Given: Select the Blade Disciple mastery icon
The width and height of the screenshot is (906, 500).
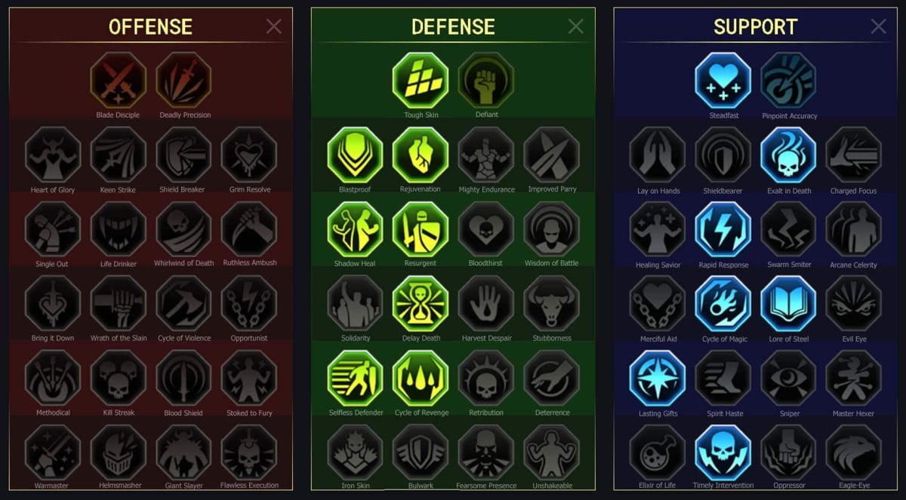Looking at the screenshot, I should [118, 80].
